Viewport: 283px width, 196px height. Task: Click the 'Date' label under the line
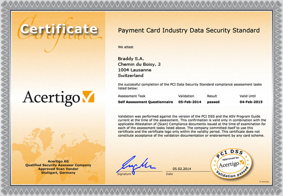tap(169, 174)
